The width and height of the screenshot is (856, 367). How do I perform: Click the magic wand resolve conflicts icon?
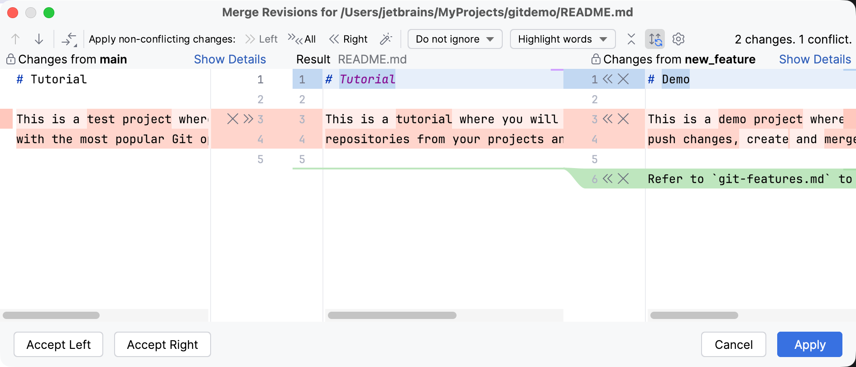[386, 39]
